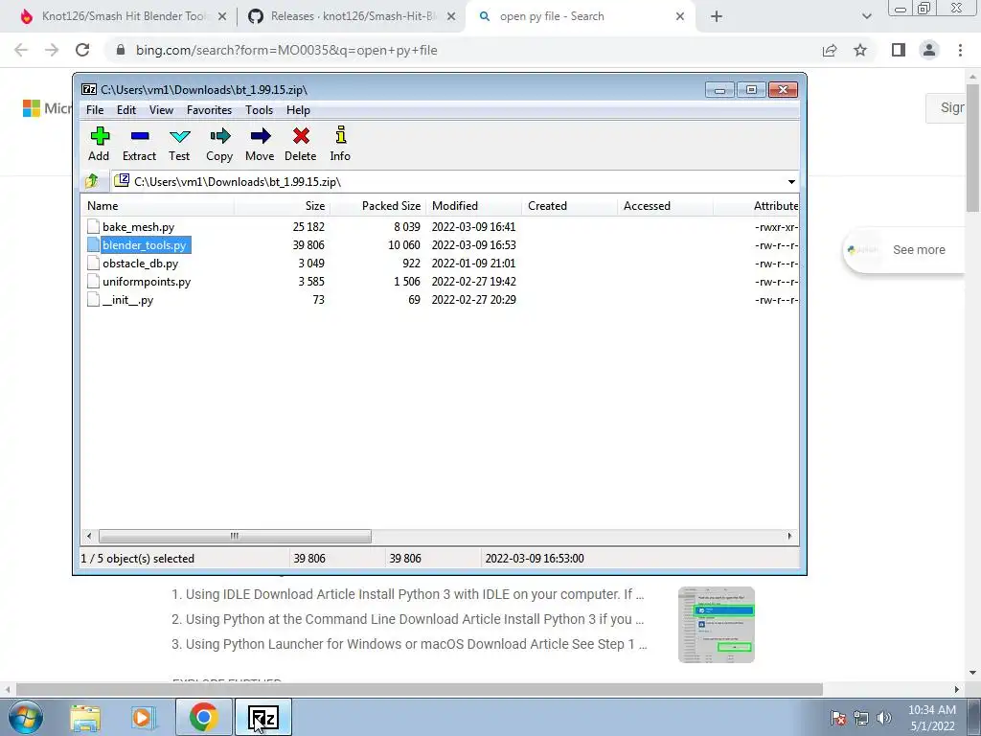Screen dimensions: 981x736
Task: Click the file icon beside uniformpoints.py
Action: point(93,281)
